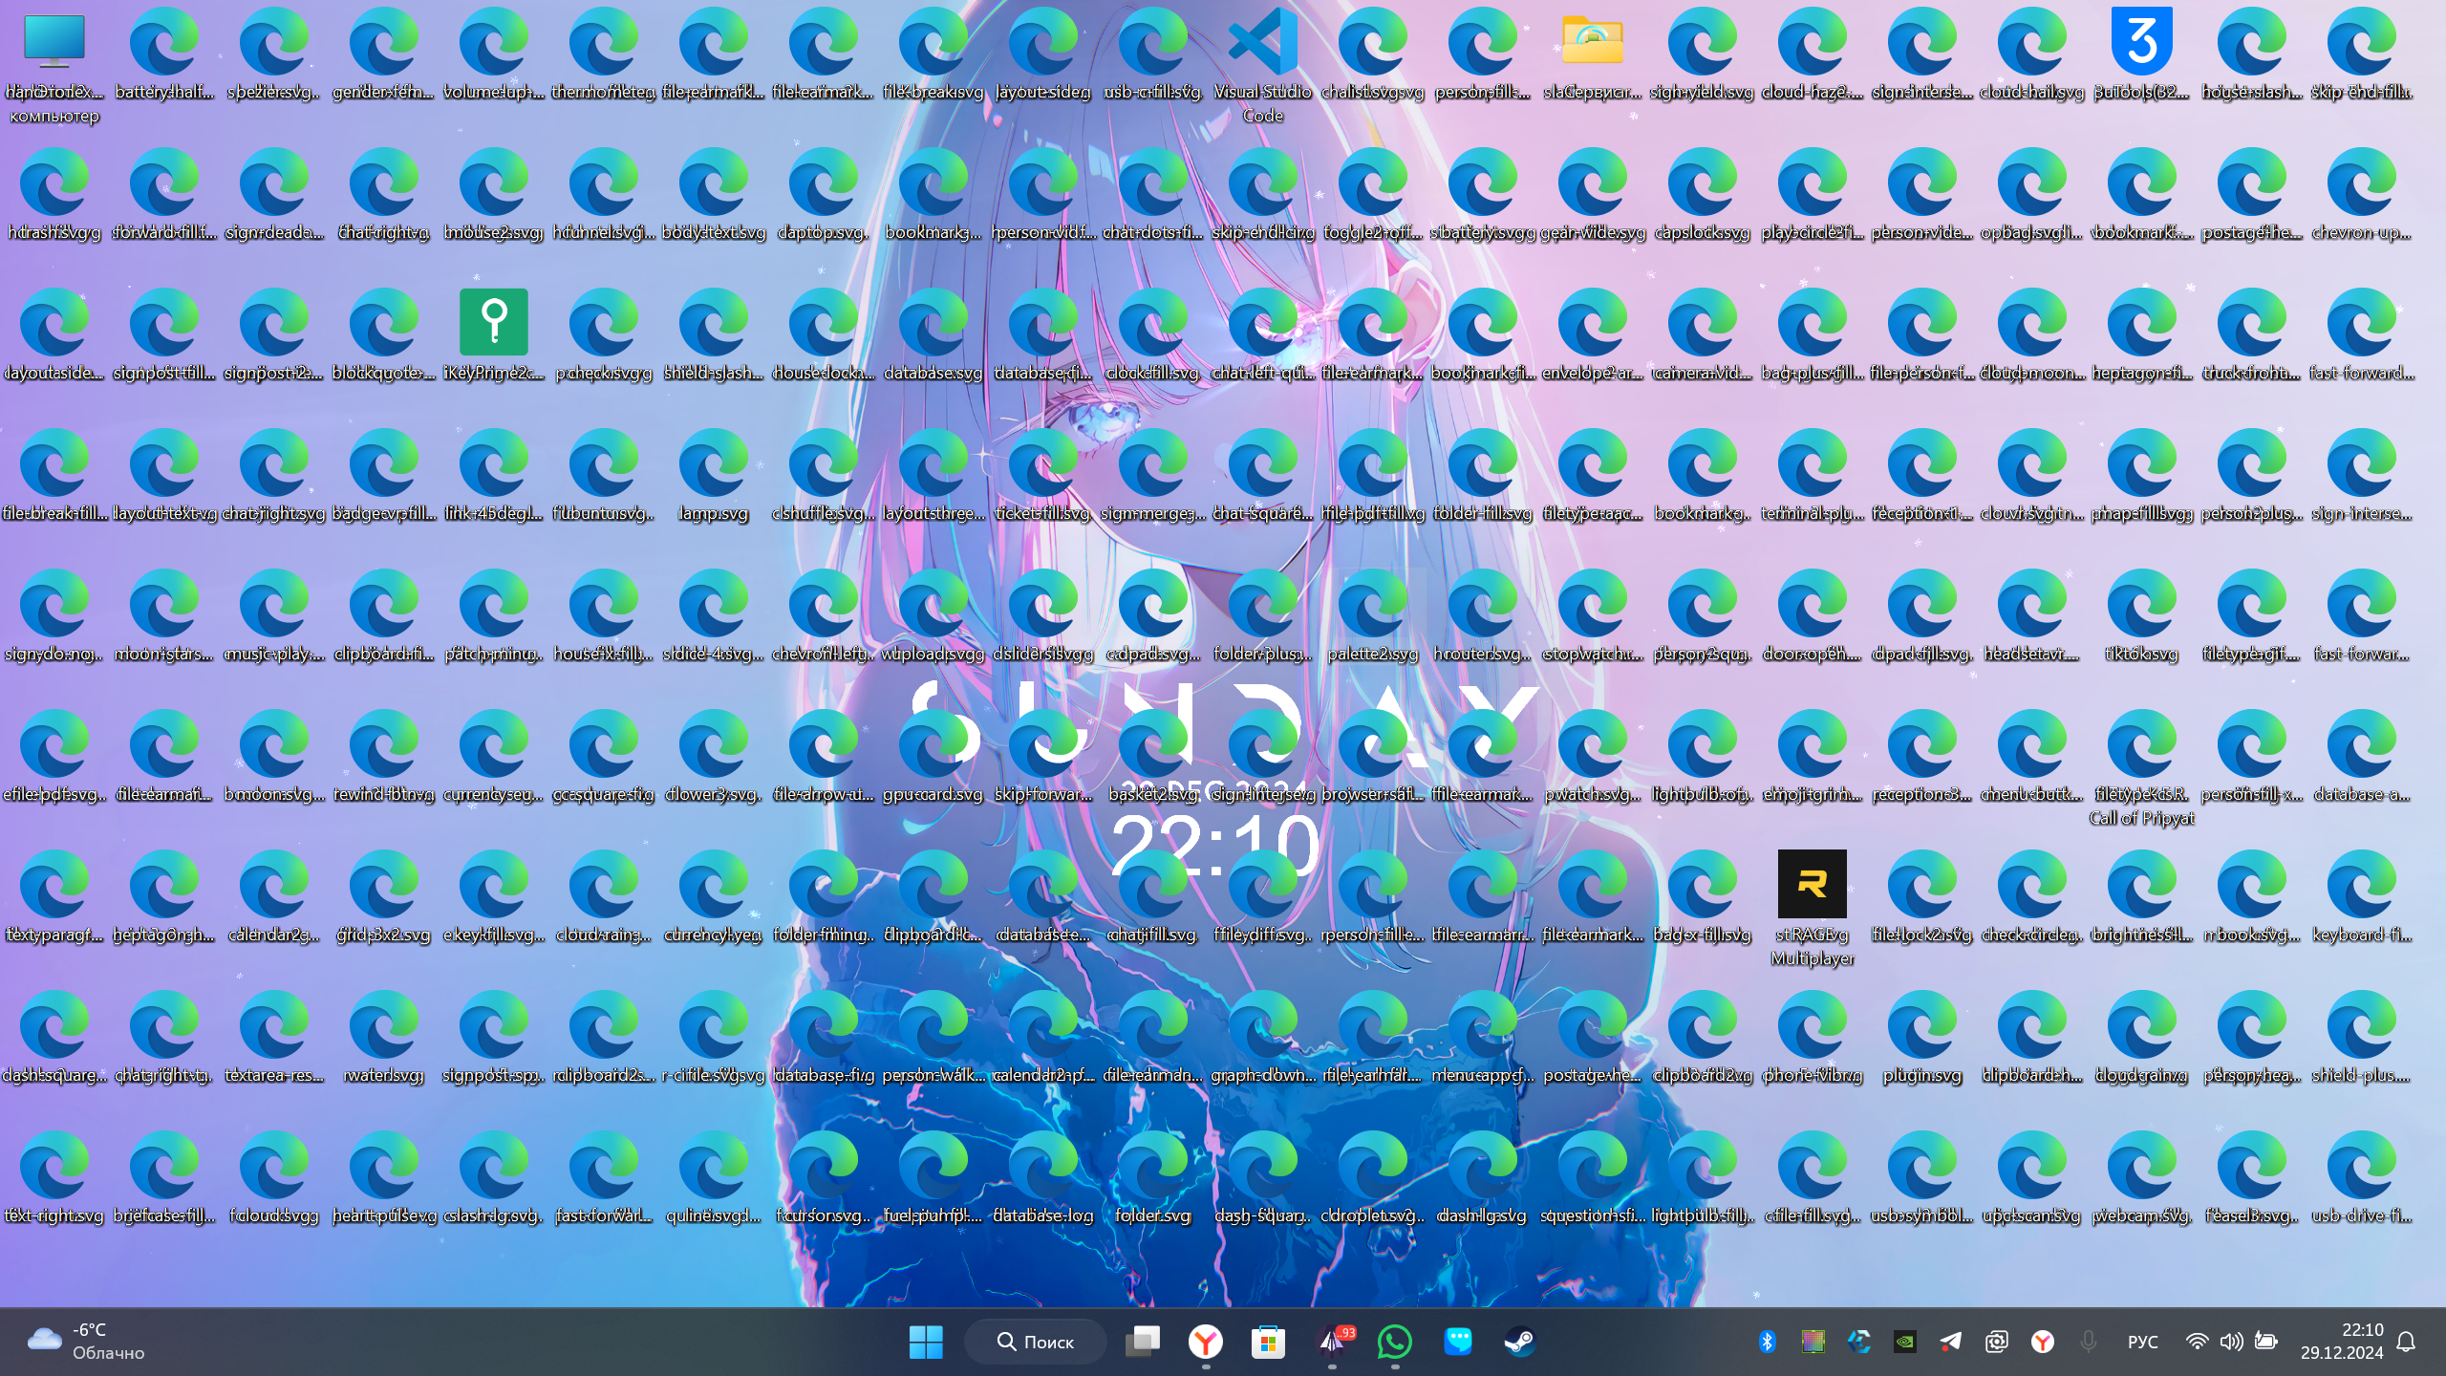Image resolution: width=2446 pixels, height=1376 pixels.
Task: Open the Windows Start menu
Action: click(925, 1342)
